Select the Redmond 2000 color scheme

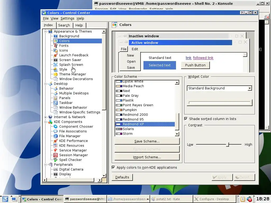(x=145, y=115)
